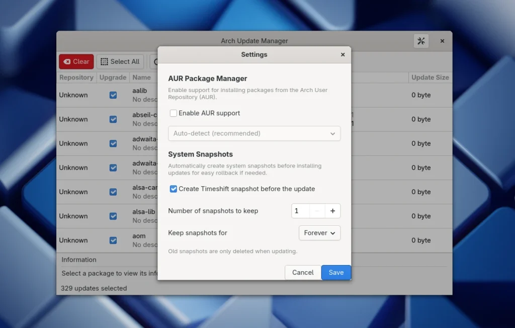
Task: Click the Update Size column header
Action: (430, 77)
